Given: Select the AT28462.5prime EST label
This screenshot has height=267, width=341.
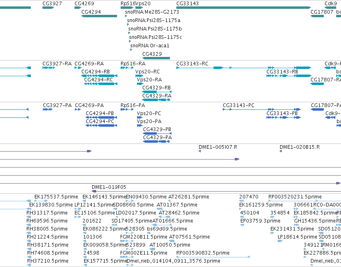Looking at the screenshot, I should pos(179,213).
